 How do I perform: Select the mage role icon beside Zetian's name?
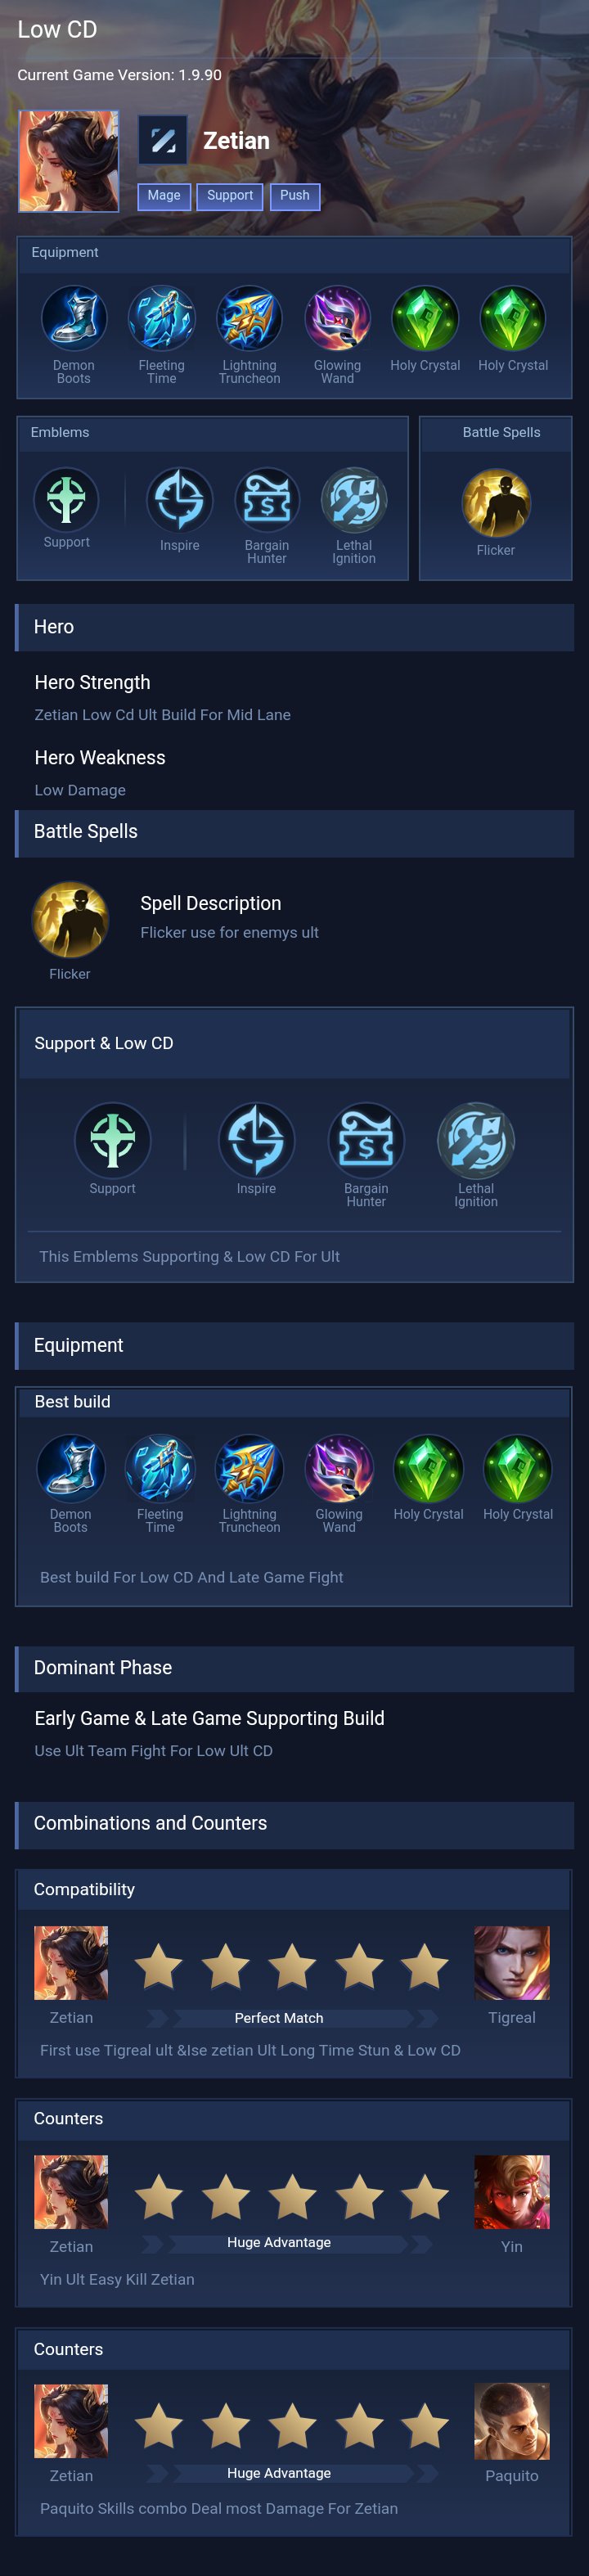coord(162,140)
